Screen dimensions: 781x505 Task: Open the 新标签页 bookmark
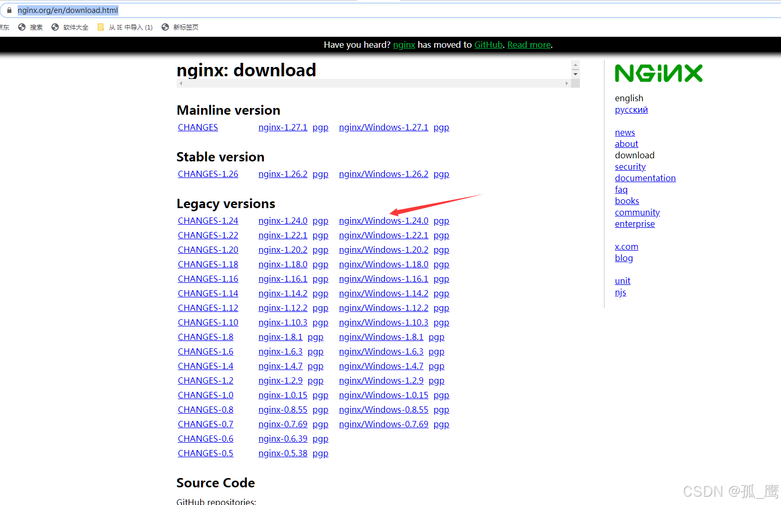pos(185,27)
